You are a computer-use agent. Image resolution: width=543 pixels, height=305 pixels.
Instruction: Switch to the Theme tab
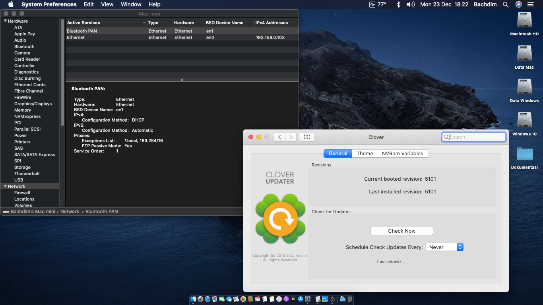click(x=365, y=153)
